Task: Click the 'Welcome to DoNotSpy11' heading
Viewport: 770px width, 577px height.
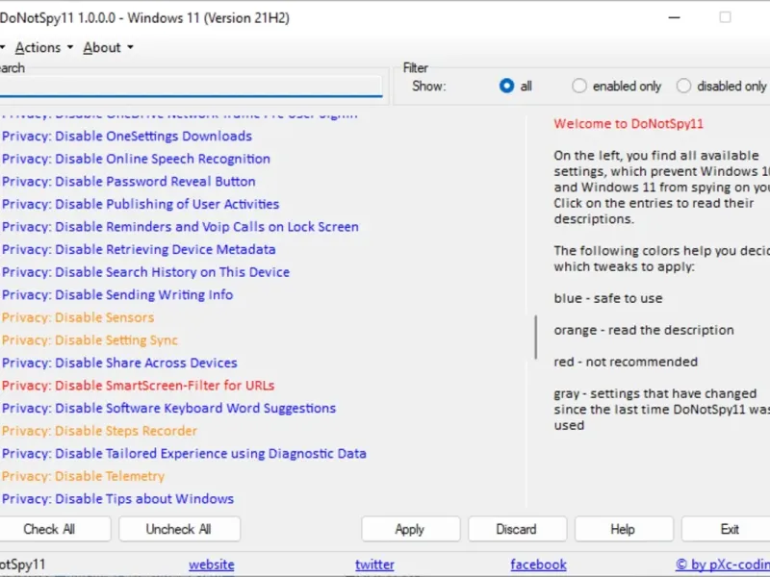Action: pyautogui.click(x=629, y=124)
